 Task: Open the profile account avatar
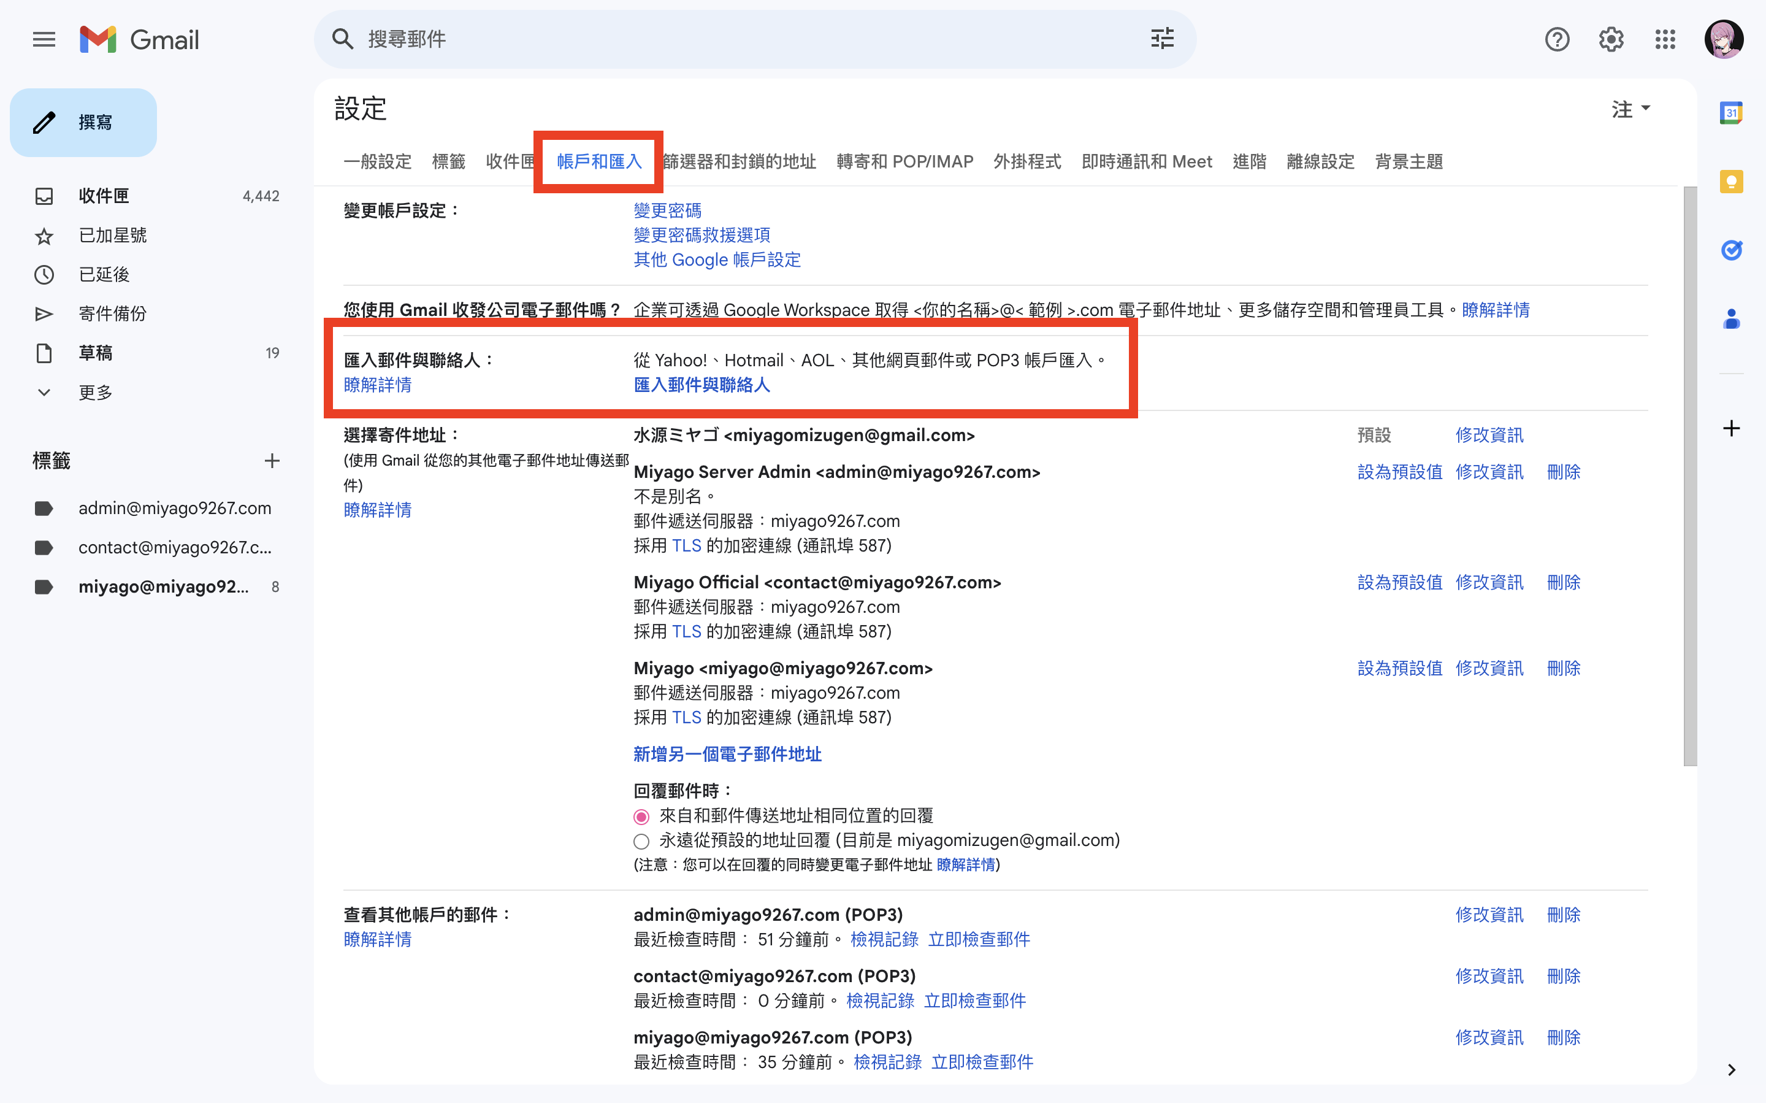pos(1724,39)
